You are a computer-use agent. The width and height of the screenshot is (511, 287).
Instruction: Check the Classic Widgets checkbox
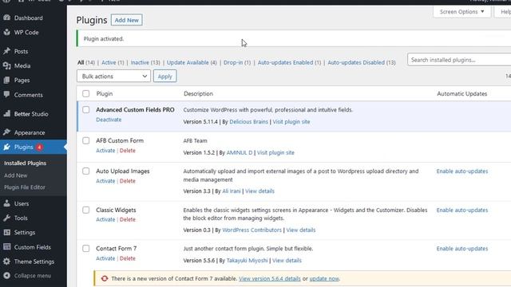[85, 210]
